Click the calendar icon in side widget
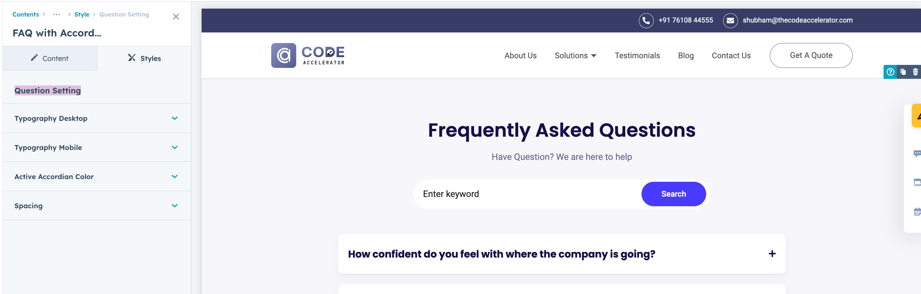Viewport: 921px width, 294px height. 917,212
